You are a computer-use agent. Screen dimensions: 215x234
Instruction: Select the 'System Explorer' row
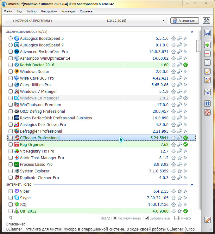point(101,171)
